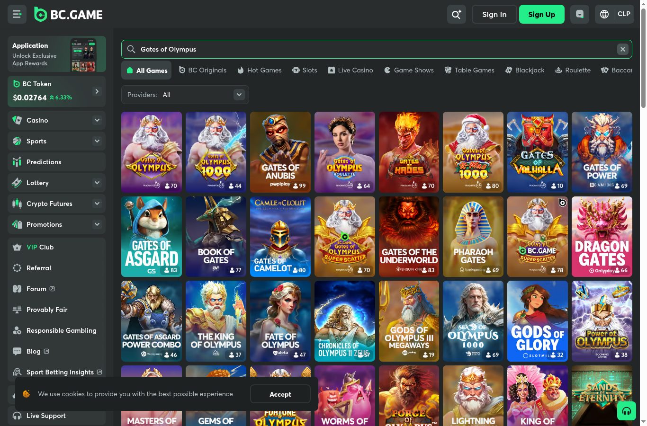Select the Live Casino tab
Viewport: 647px width, 426px height.
coord(350,70)
